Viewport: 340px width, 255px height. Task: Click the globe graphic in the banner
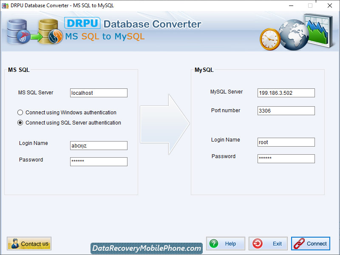293,36
